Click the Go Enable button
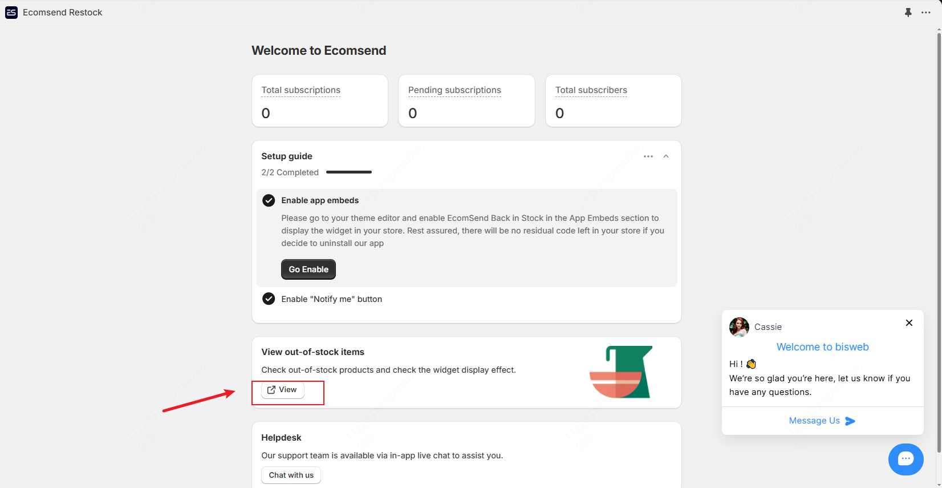 [x=308, y=269]
